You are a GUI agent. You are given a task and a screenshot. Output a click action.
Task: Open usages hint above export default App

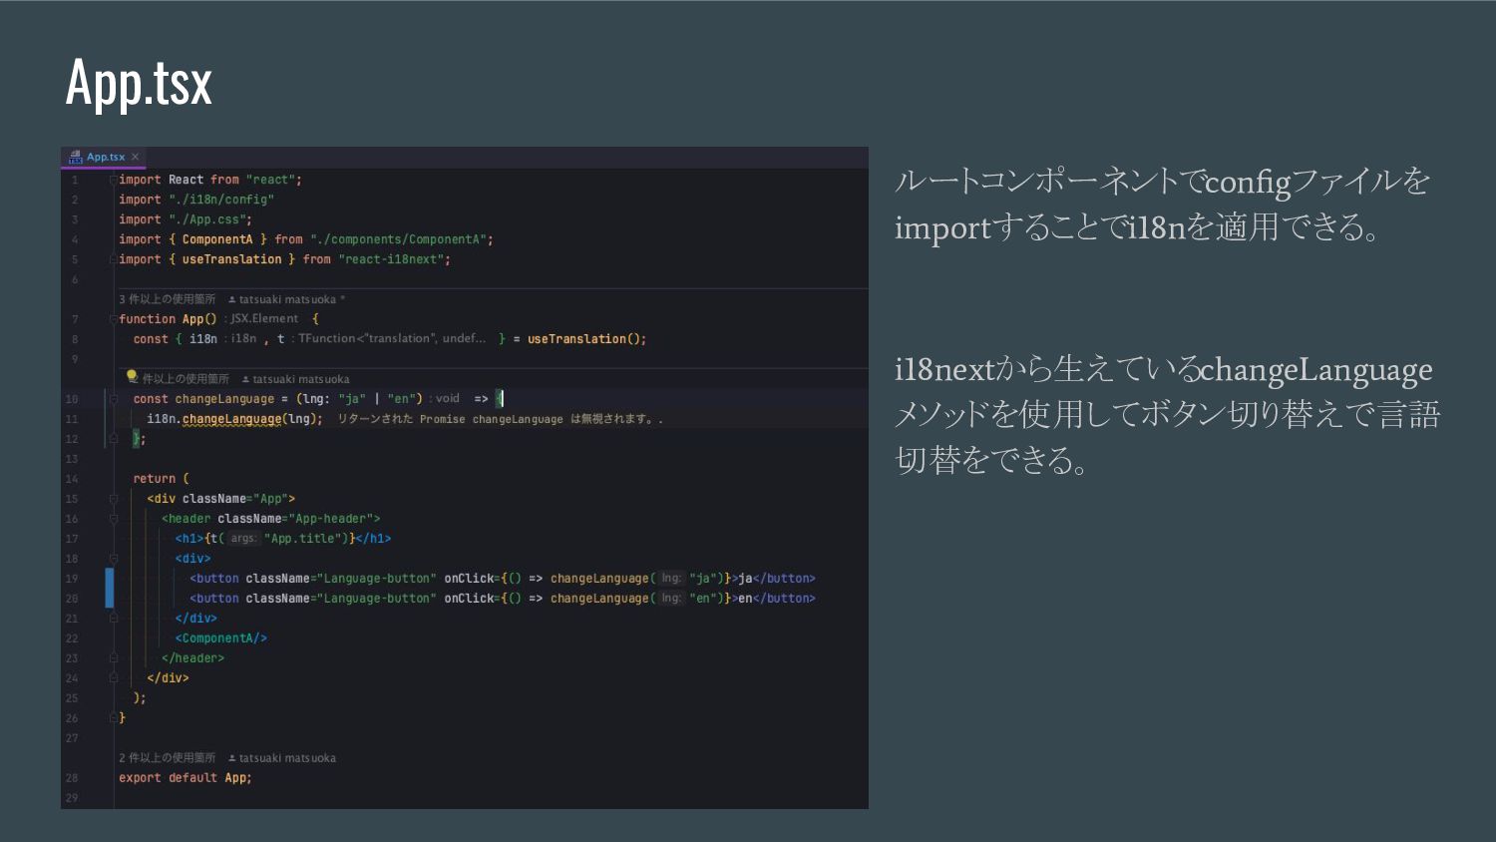pyautogui.click(x=168, y=758)
